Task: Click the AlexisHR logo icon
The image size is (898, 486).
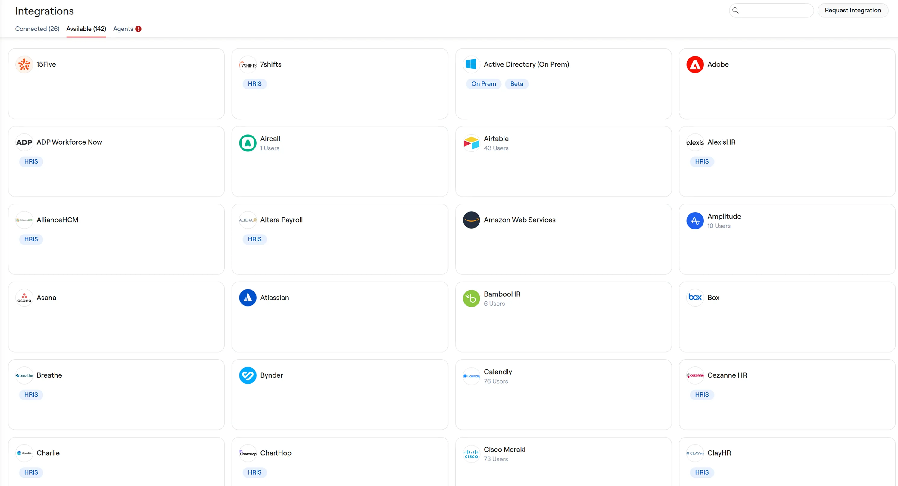Action: tap(695, 142)
